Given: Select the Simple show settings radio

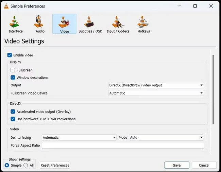Looking at the screenshot, I should pos(7,165).
